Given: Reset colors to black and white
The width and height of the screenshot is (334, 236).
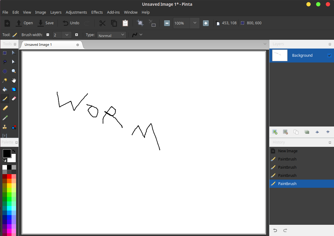Looking at the screenshot, I should point(5,160).
